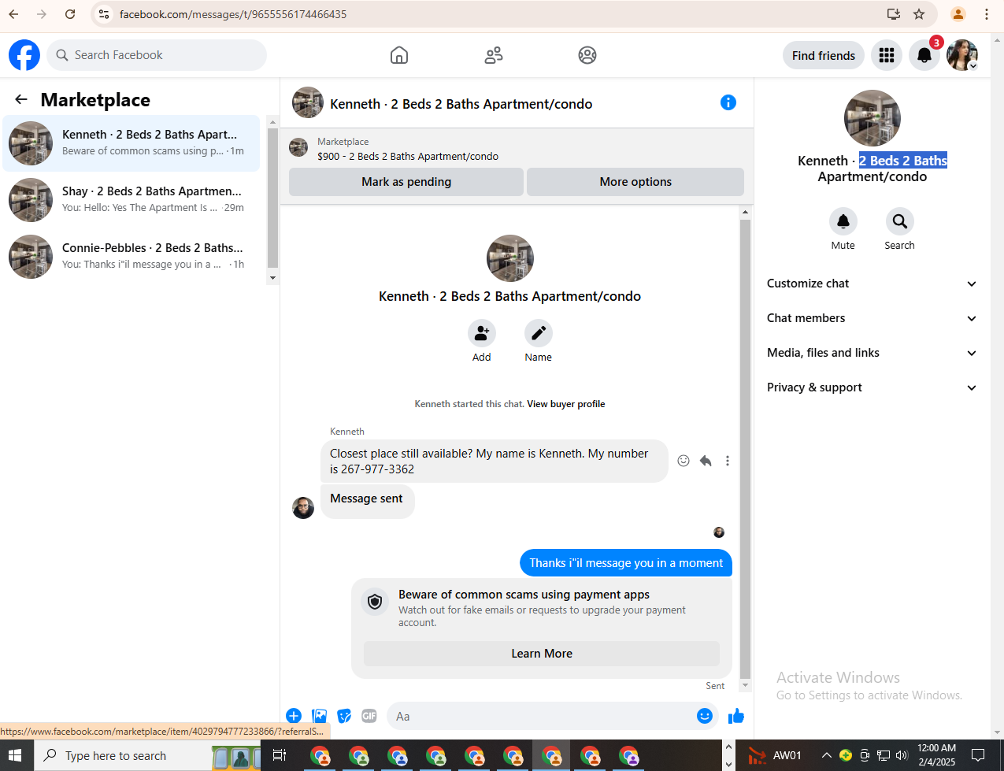Choose a sticker from the composer

coord(344,716)
